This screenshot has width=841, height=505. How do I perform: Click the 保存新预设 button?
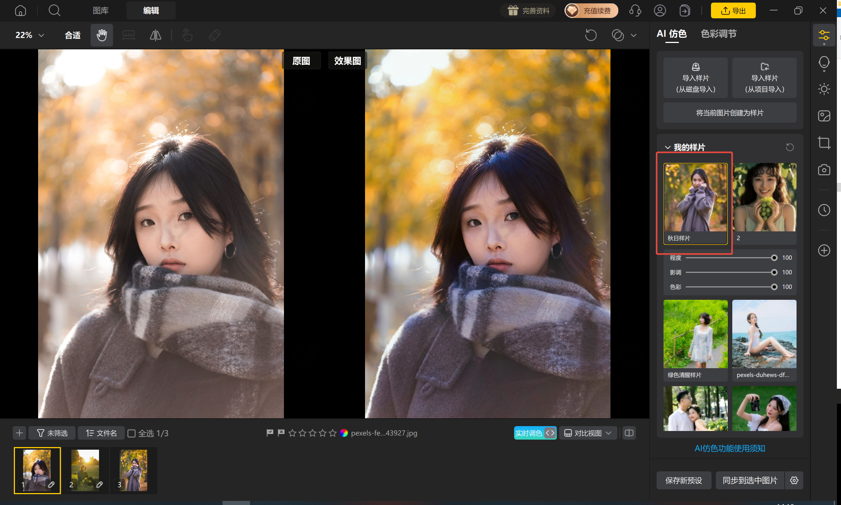684,480
